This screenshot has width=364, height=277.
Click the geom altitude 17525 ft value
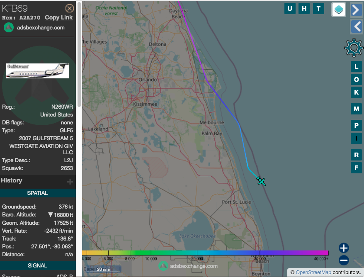click(x=63, y=223)
